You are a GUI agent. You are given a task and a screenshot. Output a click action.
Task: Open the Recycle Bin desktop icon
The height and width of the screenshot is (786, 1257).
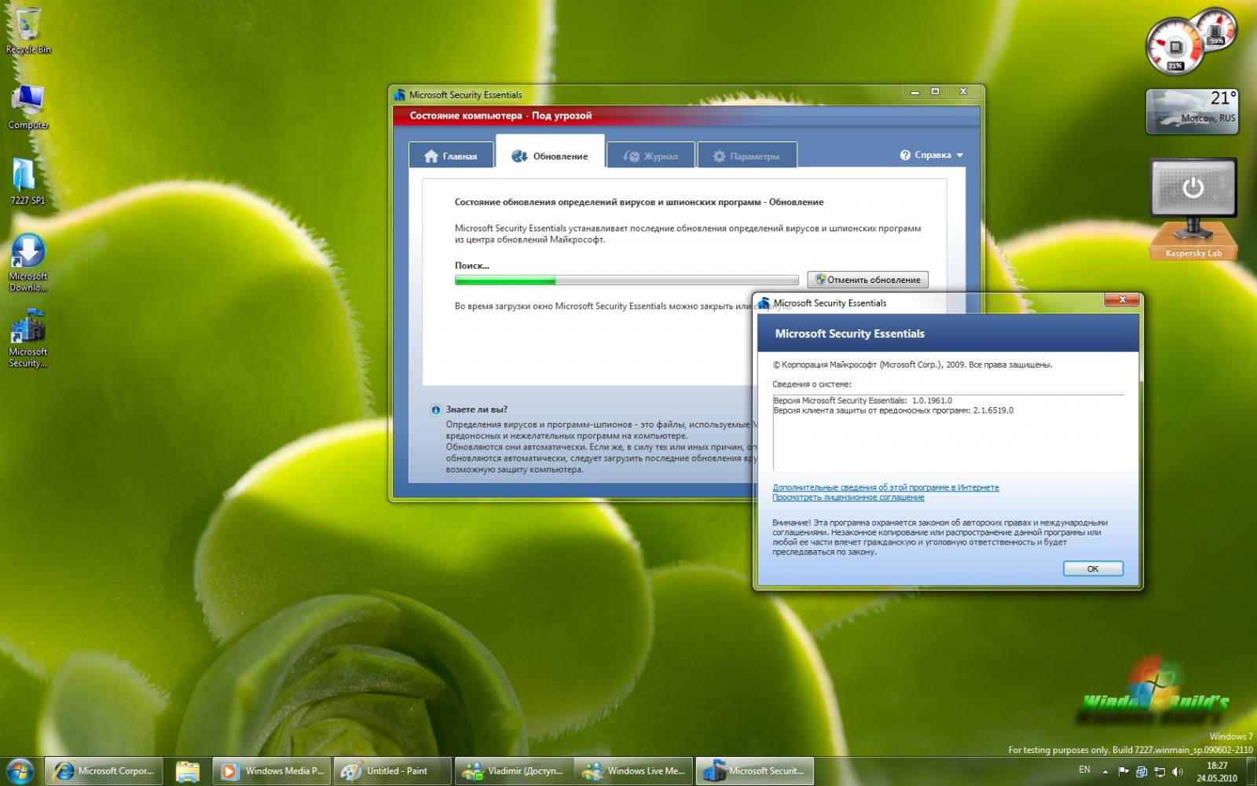[x=28, y=30]
